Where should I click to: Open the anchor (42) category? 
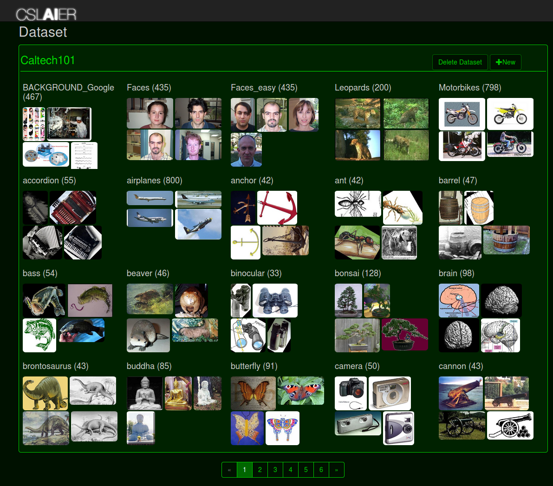click(252, 180)
